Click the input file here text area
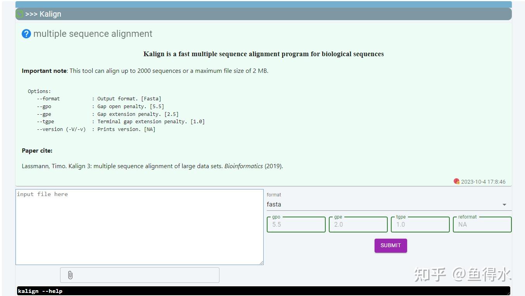The width and height of the screenshot is (525, 296). coord(140,227)
